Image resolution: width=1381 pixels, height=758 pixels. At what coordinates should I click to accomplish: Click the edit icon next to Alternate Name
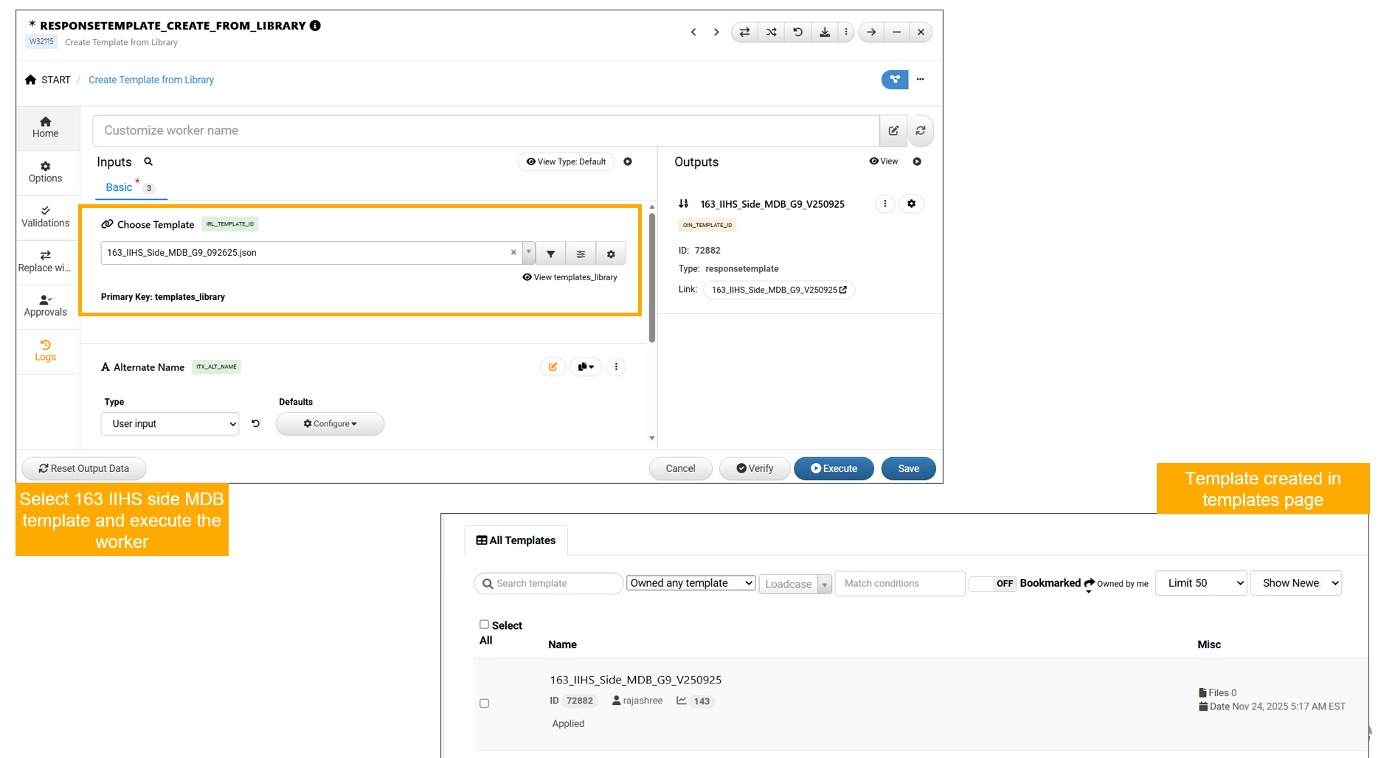tap(553, 366)
